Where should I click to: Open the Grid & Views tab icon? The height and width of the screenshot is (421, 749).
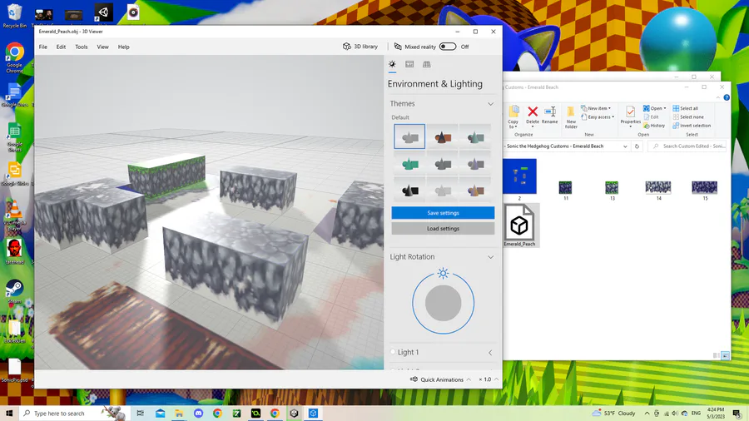tap(427, 64)
